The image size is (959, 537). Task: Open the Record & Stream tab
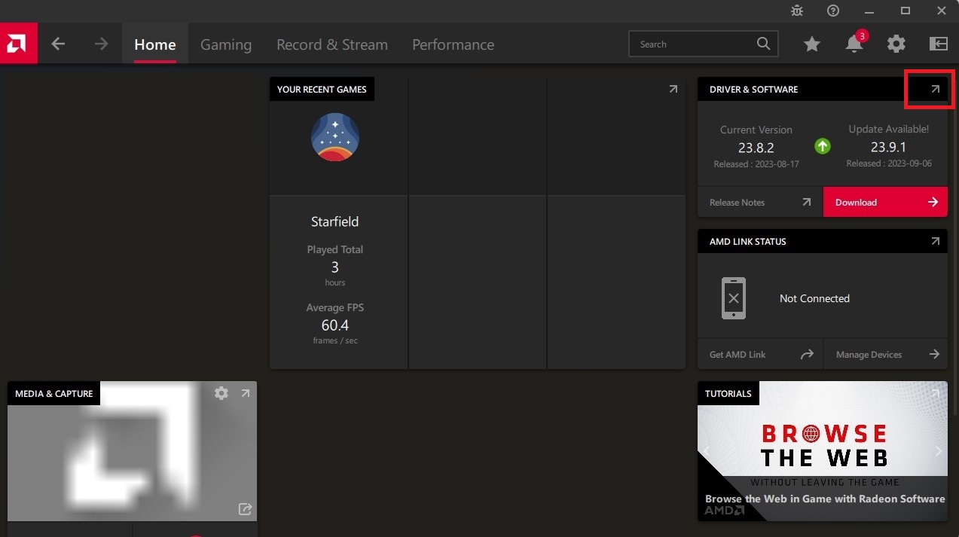tap(332, 44)
